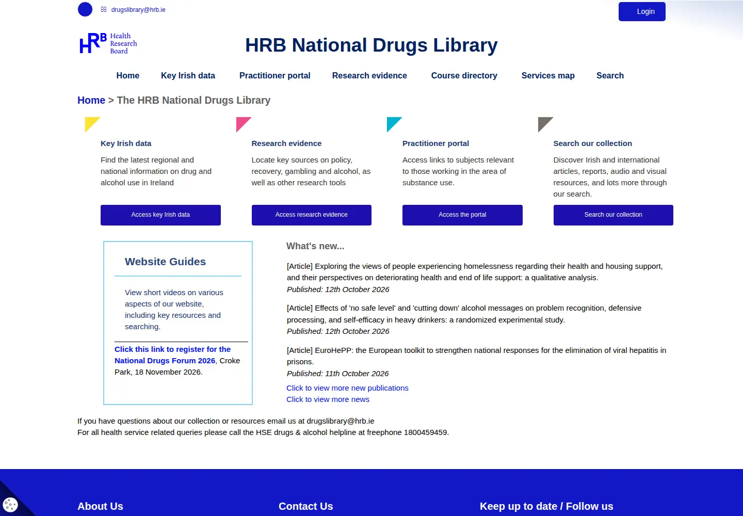Click the HRB National Drugs Library title
The image size is (743, 516).
click(x=372, y=45)
